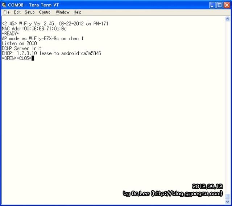
Task: Click the DHCP lease to android-ca3a5846 line
Action: (51, 53)
